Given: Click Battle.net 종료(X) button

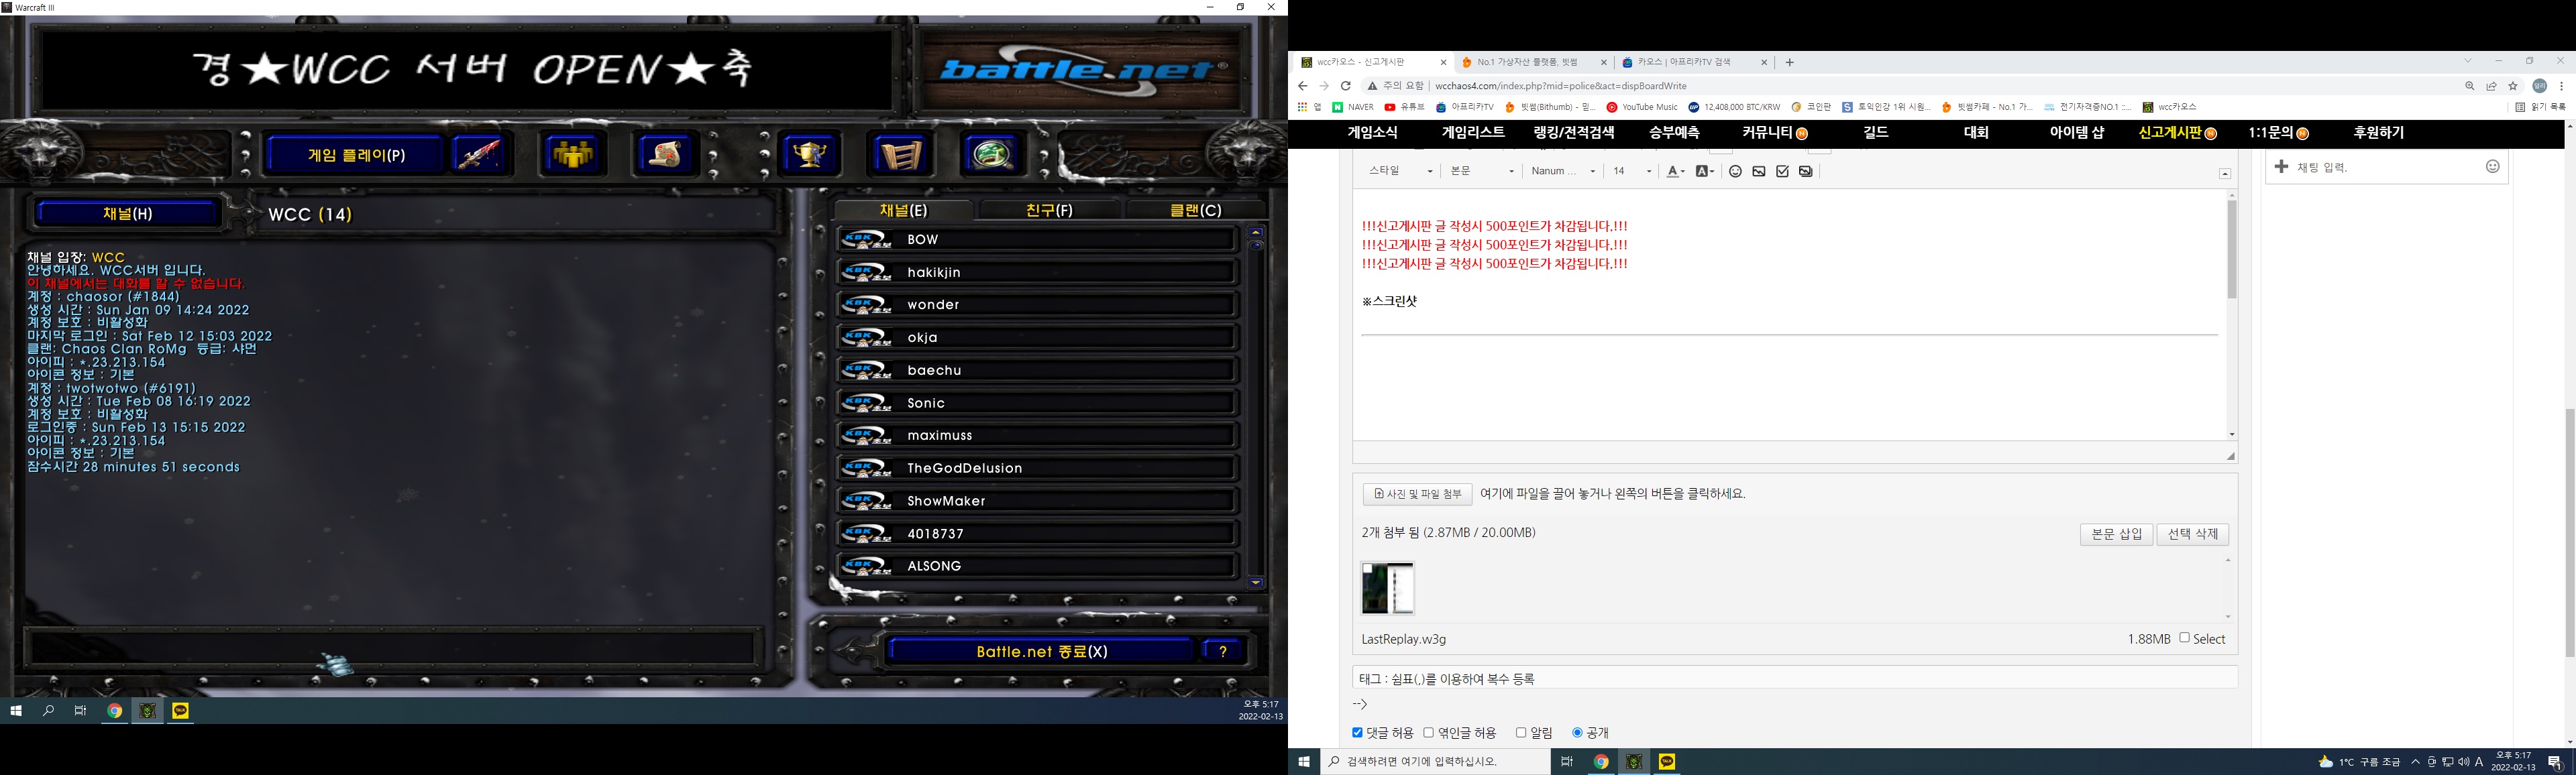Looking at the screenshot, I should (x=1042, y=651).
